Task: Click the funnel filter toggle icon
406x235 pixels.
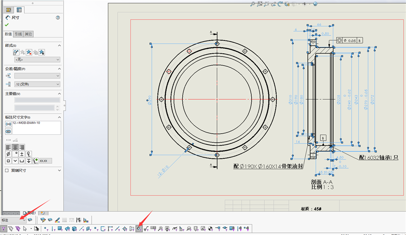Action: tap(3, 229)
